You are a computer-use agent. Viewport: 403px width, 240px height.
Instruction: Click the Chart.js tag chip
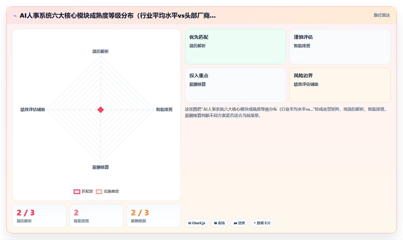click(x=197, y=223)
